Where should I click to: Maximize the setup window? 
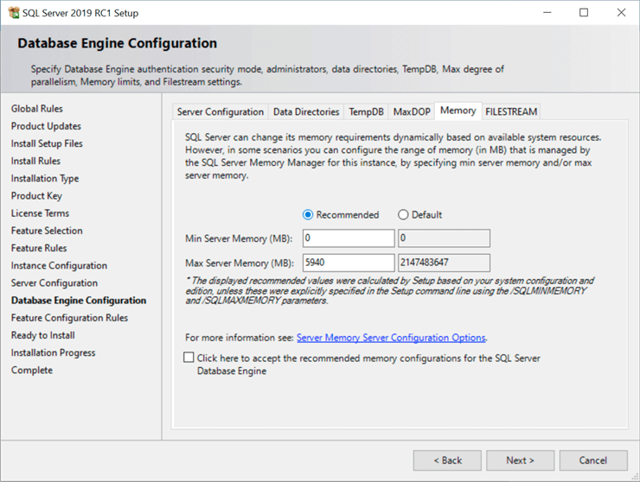(x=583, y=13)
